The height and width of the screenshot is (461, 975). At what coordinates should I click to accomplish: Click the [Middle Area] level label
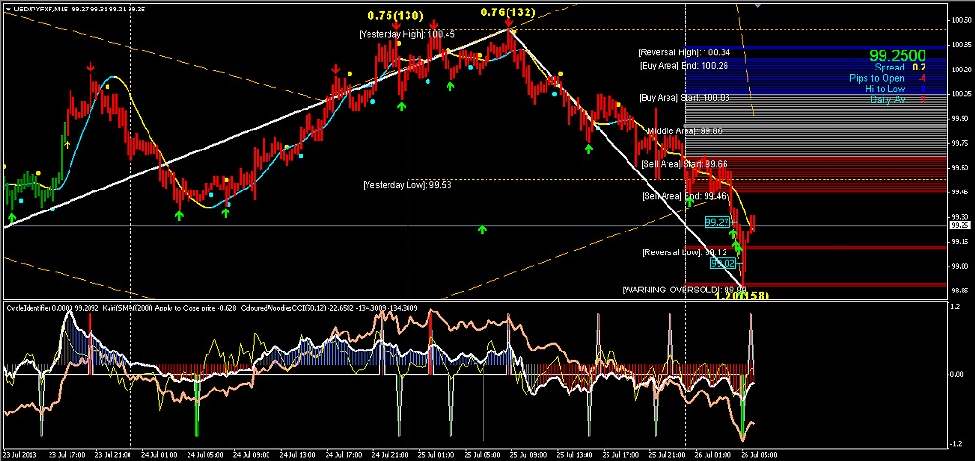tap(684, 130)
